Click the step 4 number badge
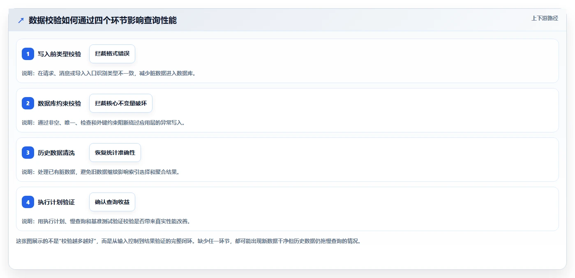This screenshot has height=278, width=575. click(28, 202)
